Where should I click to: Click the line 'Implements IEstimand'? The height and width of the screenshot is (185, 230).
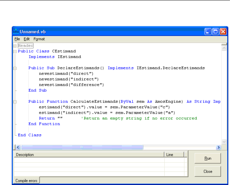click(x=55, y=57)
